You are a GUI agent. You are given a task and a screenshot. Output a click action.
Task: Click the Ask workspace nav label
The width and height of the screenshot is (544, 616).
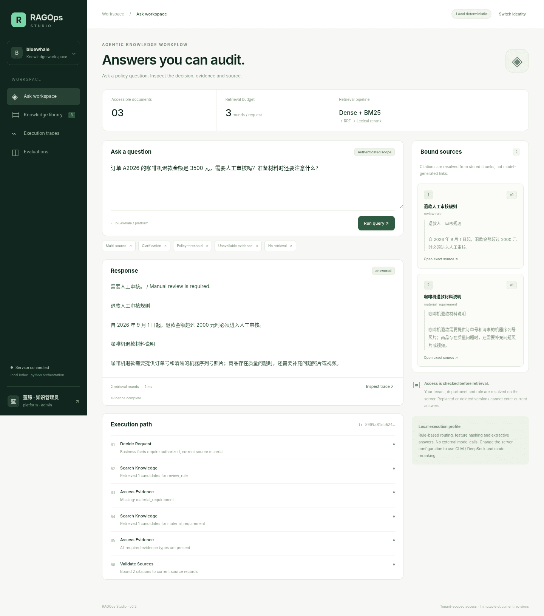40,96
